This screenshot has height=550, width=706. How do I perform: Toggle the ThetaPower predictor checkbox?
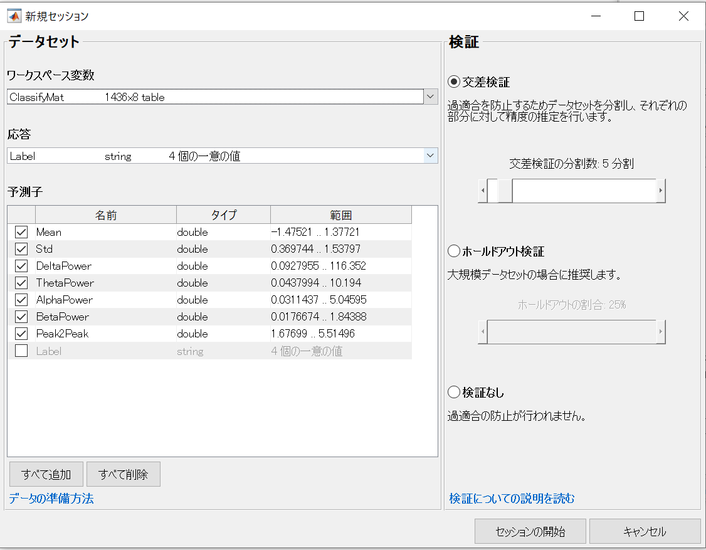point(21,283)
